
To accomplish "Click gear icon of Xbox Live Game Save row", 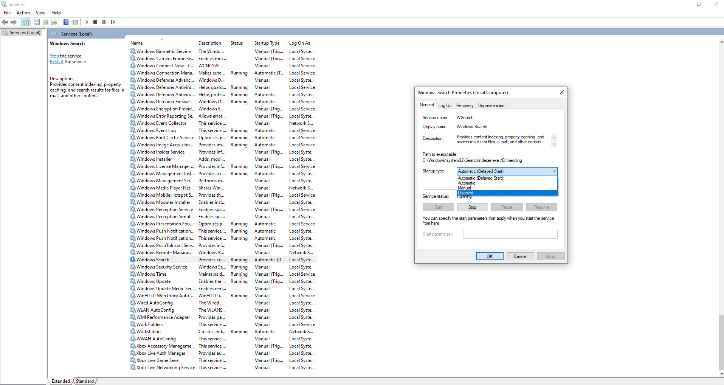I will pyautogui.click(x=132, y=360).
